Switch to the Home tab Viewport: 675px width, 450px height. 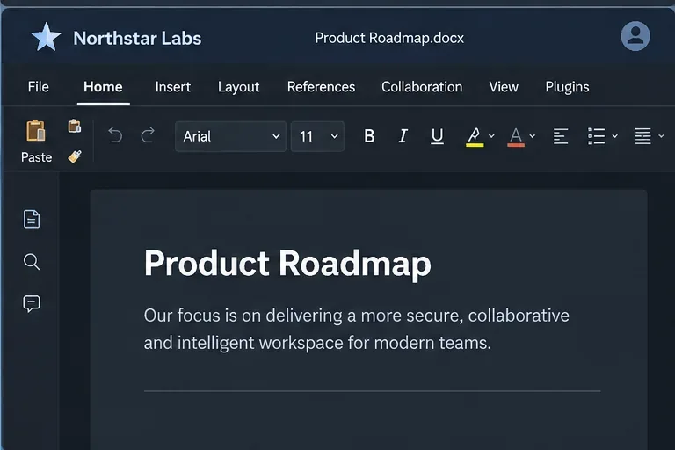click(103, 87)
